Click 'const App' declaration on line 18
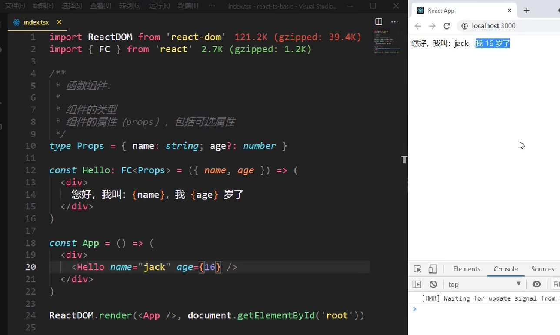This screenshot has width=560, height=335. (74, 243)
